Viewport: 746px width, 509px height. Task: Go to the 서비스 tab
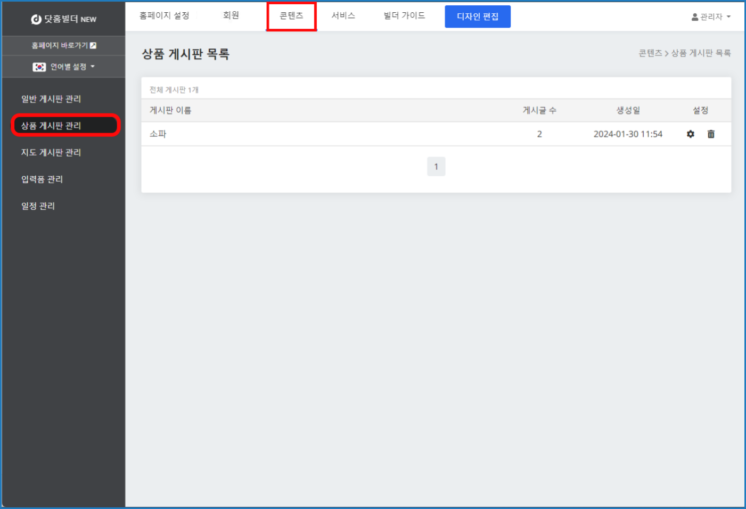point(343,16)
